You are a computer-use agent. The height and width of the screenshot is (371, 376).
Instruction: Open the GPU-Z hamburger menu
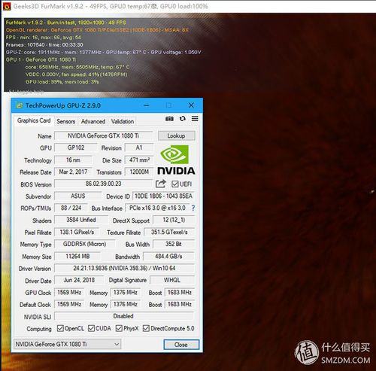click(x=195, y=118)
